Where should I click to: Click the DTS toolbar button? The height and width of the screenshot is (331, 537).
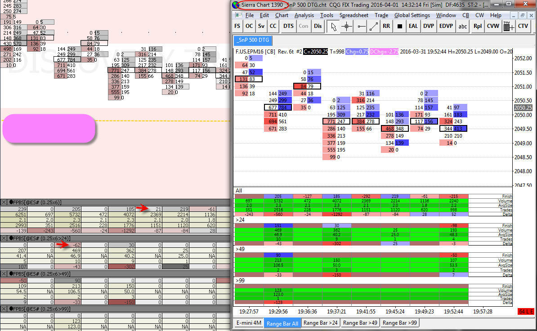pos(288,26)
